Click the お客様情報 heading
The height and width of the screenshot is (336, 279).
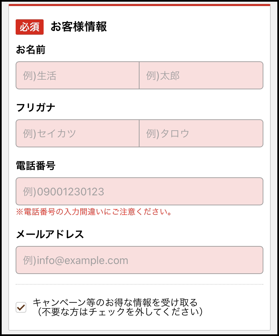pyautogui.click(x=79, y=27)
